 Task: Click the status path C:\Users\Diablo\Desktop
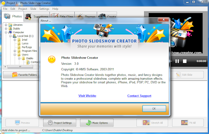pyautogui.click(x=57, y=130)
